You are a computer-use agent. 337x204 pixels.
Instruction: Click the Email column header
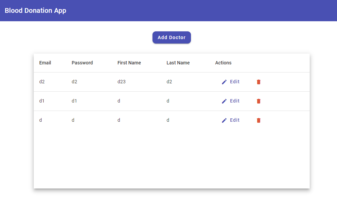(x=45, y=63)
